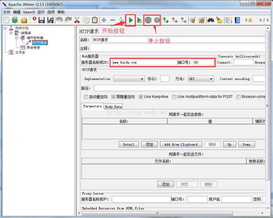Click the horizontal scrollbar at bottom
This screenshot has width=273, height=218.
[x=157, y=213]
